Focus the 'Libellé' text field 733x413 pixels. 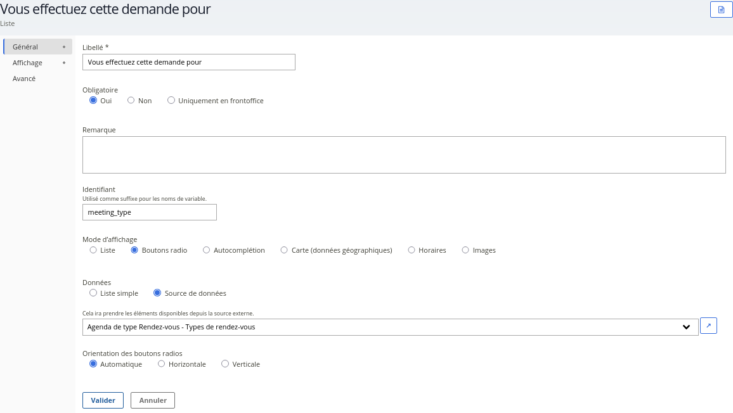tap(189, 62)
